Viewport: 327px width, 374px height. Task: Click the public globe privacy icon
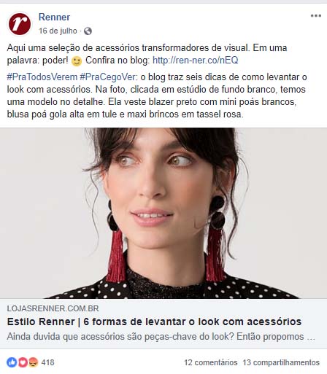tap(88, 31)
